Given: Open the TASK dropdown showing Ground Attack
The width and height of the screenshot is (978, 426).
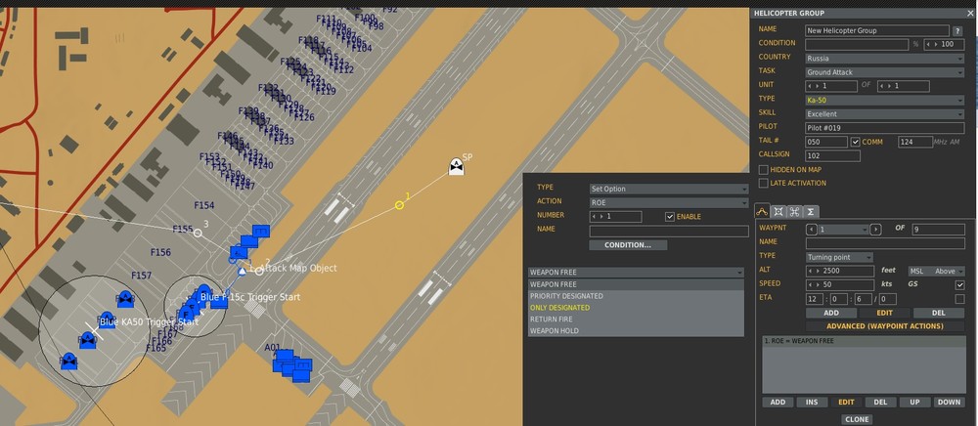Looking at the screenshot, I should coord(884,72).
